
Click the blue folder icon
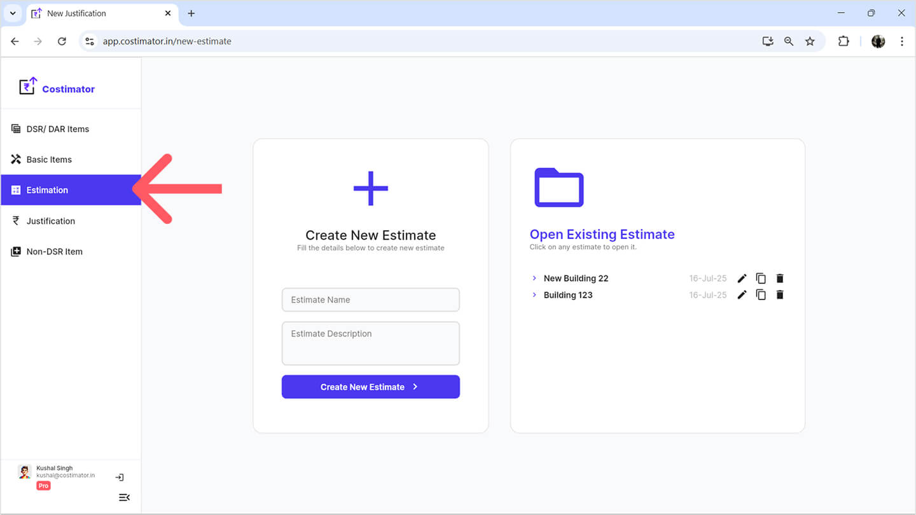559,188
